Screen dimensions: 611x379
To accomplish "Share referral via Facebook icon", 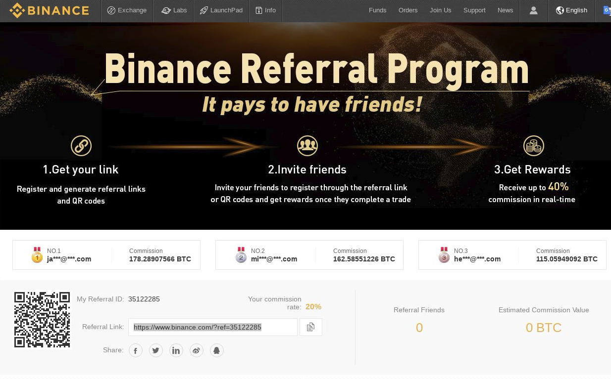I will pyautogui.click(x=136, y=350).
